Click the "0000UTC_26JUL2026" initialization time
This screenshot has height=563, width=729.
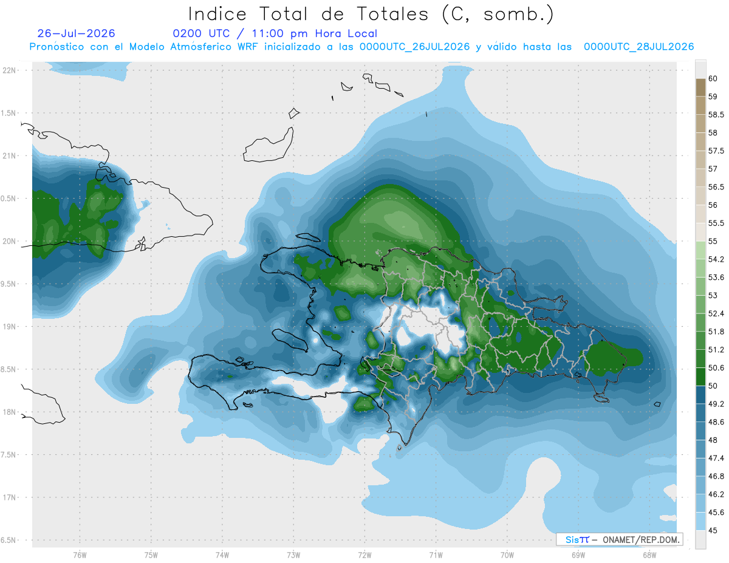pos(414,47)
